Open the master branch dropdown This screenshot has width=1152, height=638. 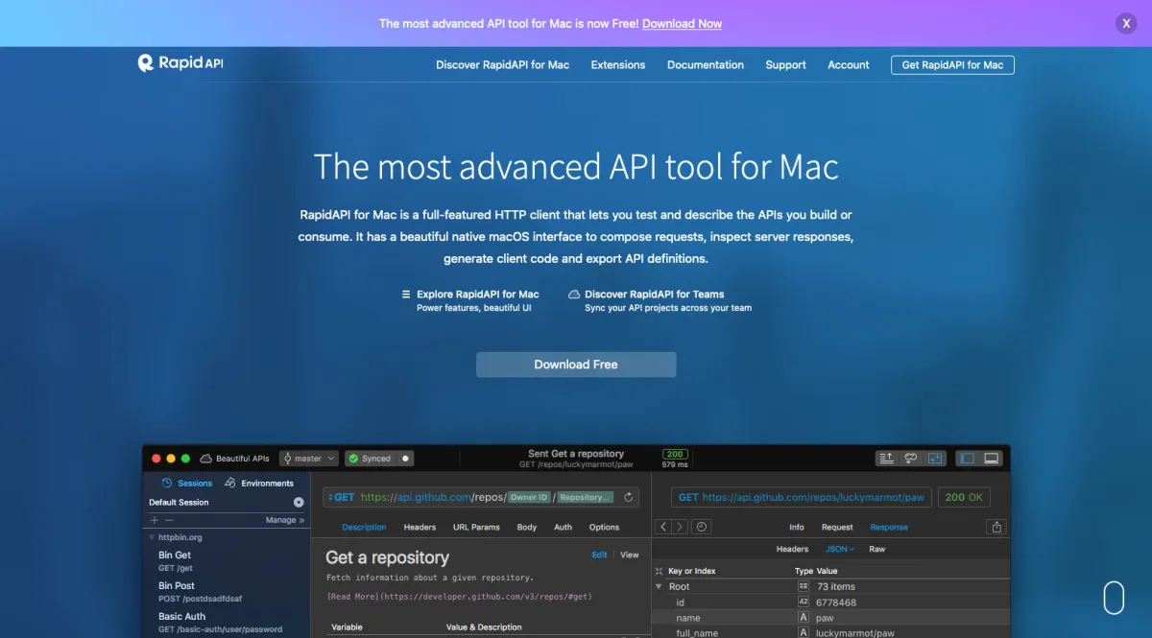tap(308, 459)
